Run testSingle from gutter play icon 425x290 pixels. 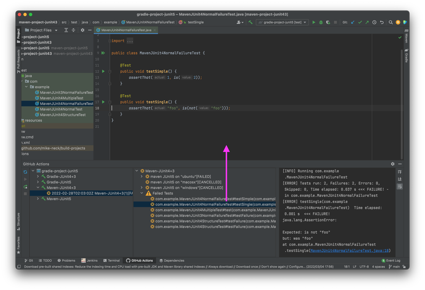[103, 102]
